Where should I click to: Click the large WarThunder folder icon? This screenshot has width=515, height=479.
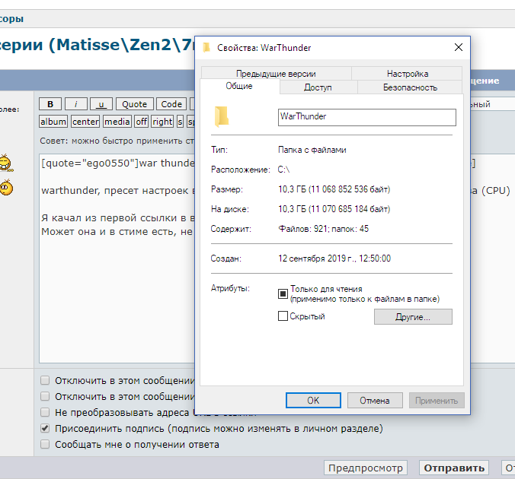222,116
